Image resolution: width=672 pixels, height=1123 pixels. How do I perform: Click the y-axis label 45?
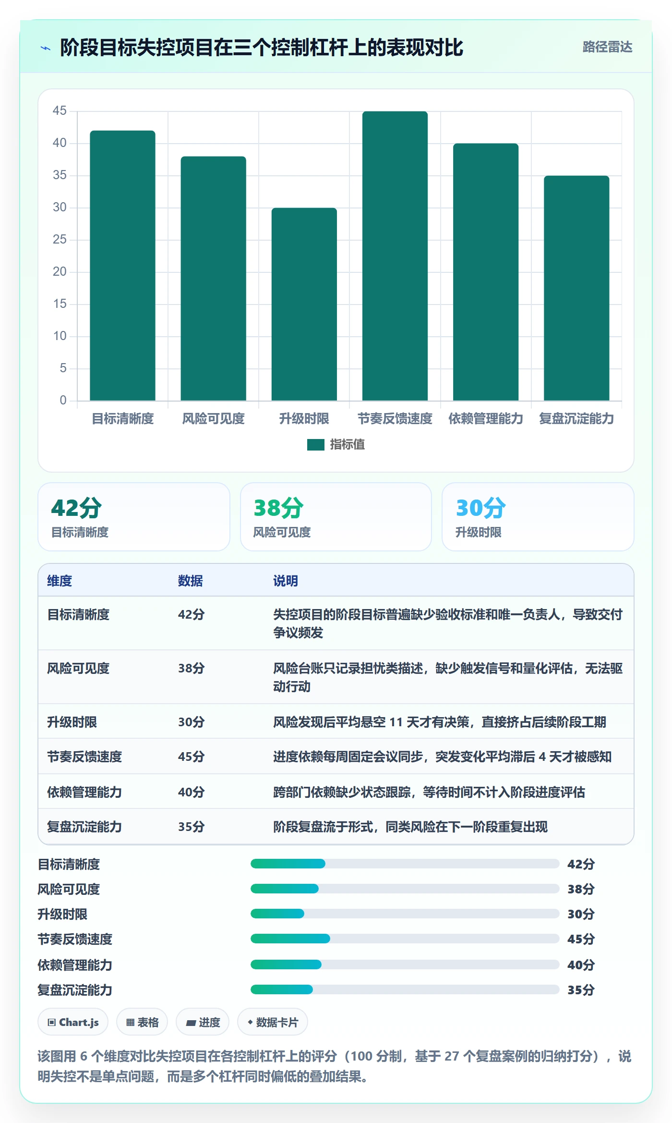pos(60,111)
